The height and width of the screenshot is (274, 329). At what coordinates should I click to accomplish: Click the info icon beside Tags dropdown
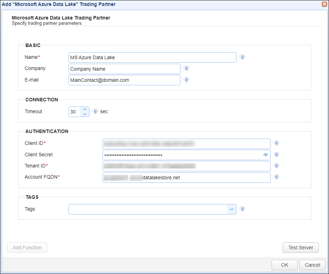pos(242,209)
